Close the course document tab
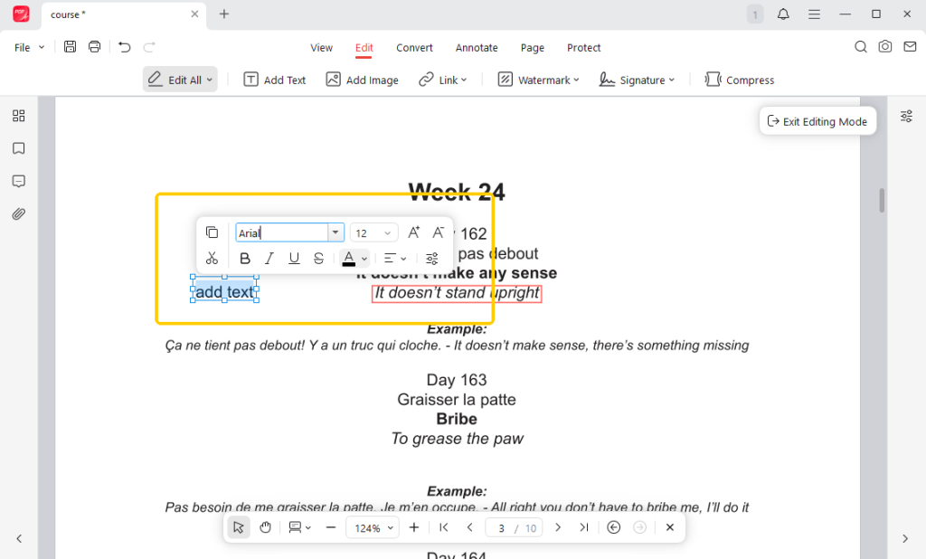The width and height of the screenshot is (926, 559). 194,14
